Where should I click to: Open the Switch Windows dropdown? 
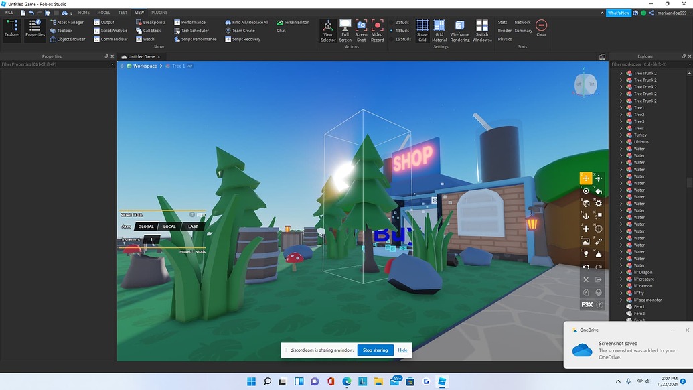point(483,29)
